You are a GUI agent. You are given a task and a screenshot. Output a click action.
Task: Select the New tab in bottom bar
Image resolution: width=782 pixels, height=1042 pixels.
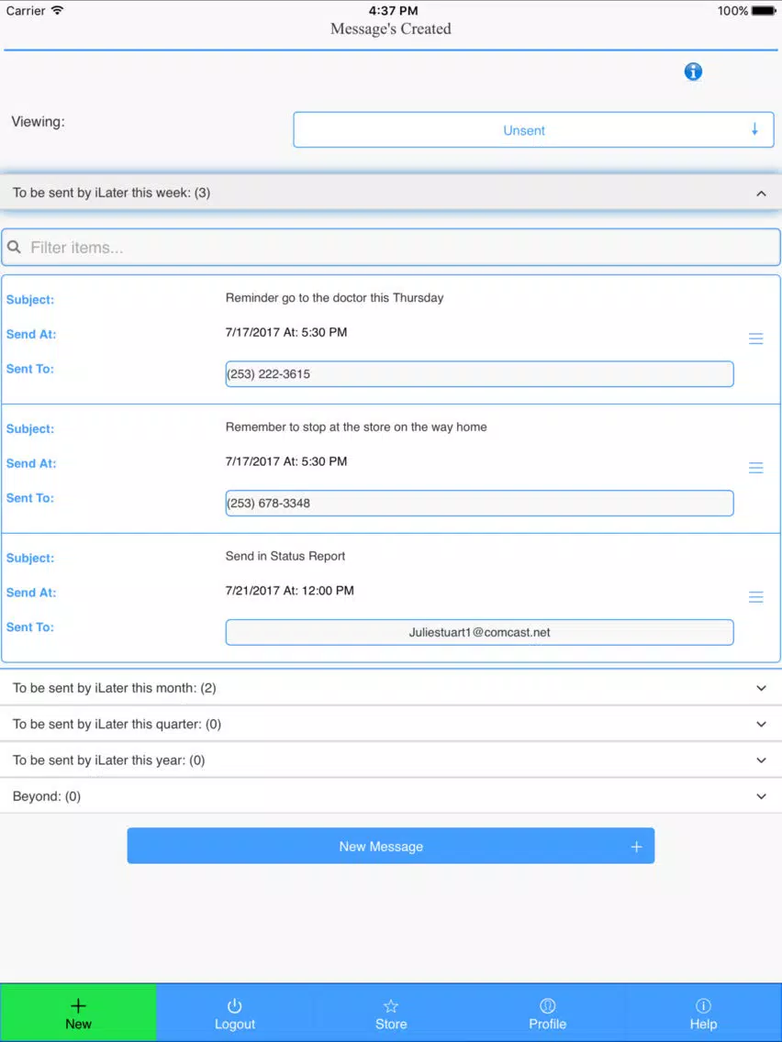(x=78, y=1013)
